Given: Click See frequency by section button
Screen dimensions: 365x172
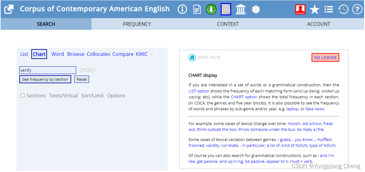Looking at the screenshot, I should pyautogui.click(x=45, y=79).
